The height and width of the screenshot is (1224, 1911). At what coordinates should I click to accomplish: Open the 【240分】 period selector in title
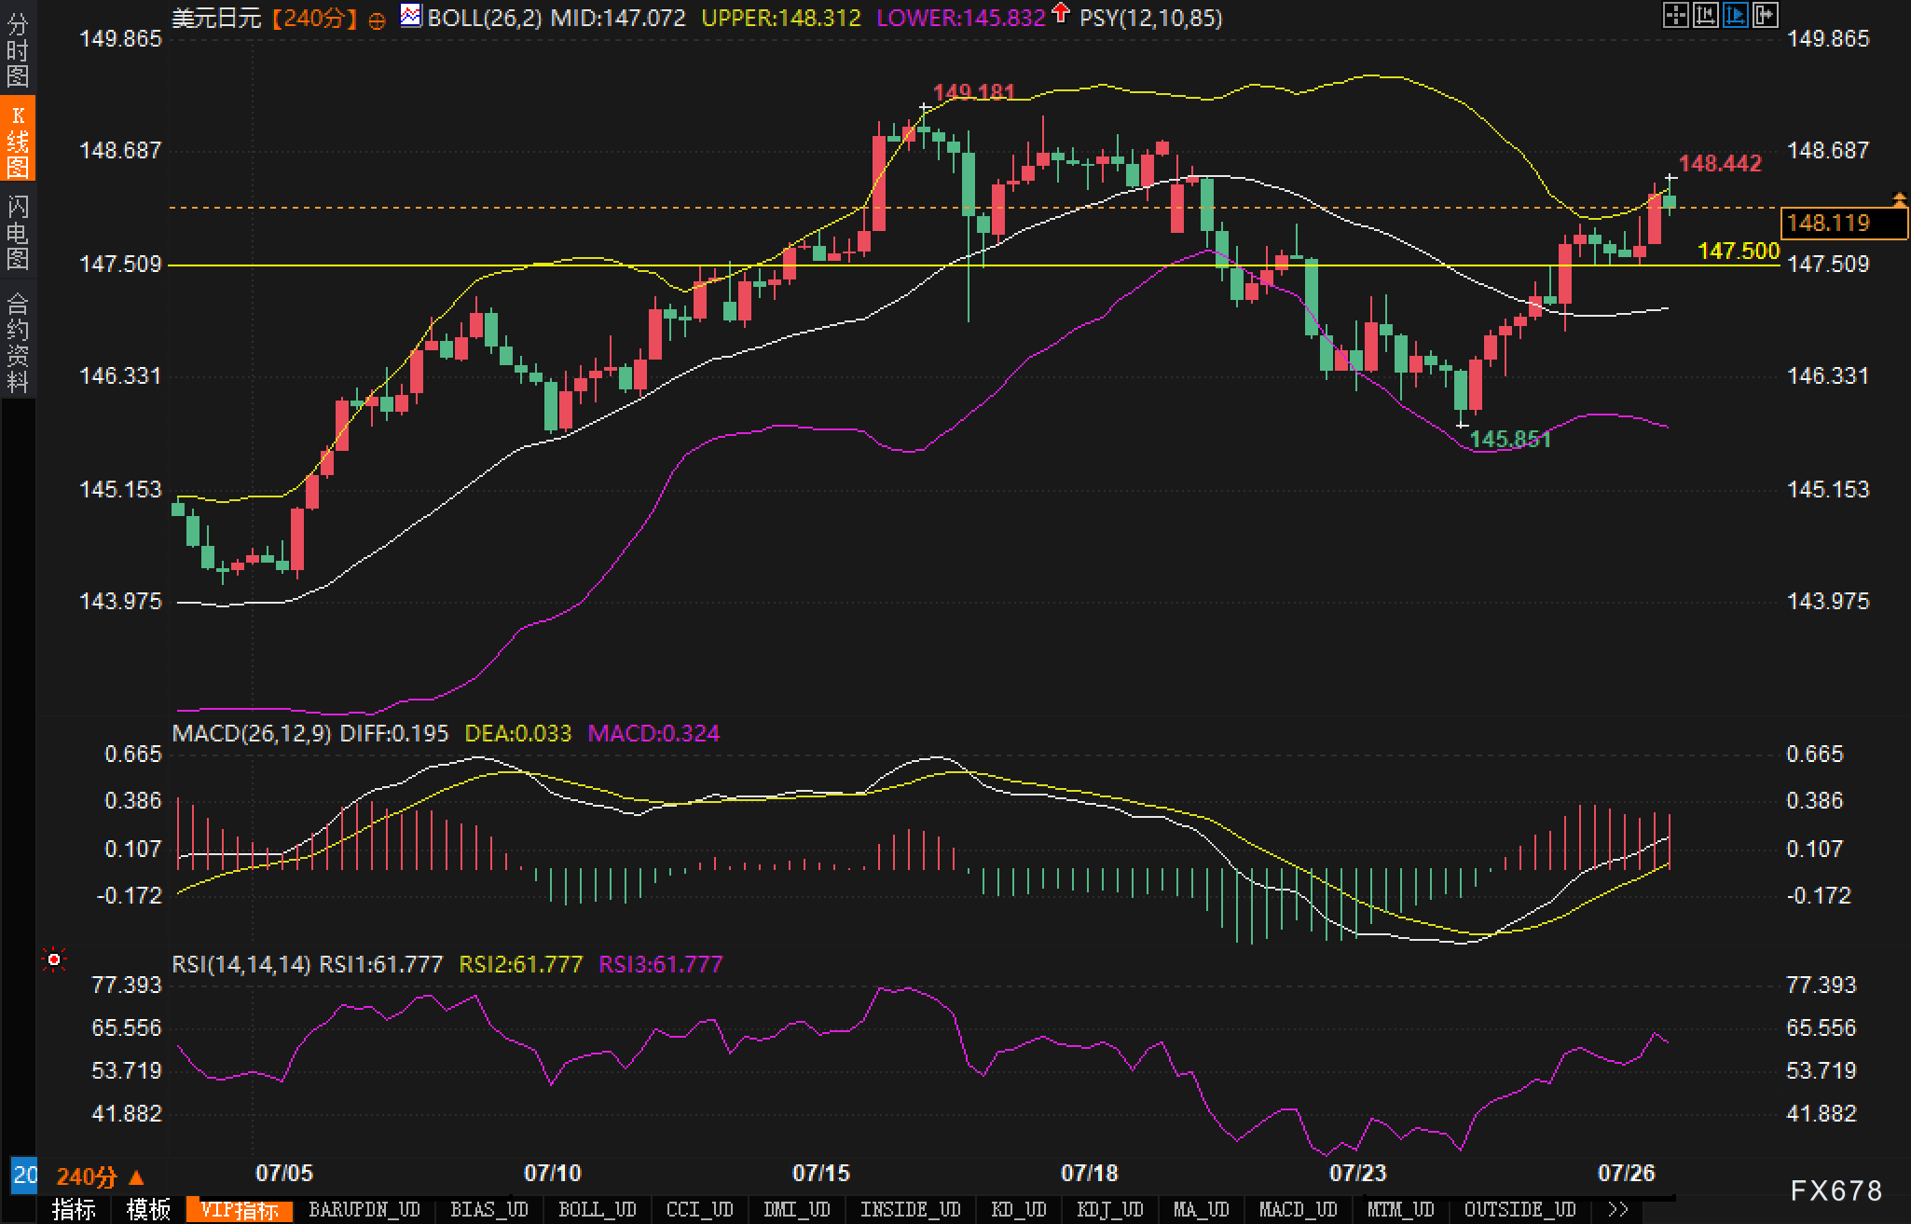(x=314, y=19)
